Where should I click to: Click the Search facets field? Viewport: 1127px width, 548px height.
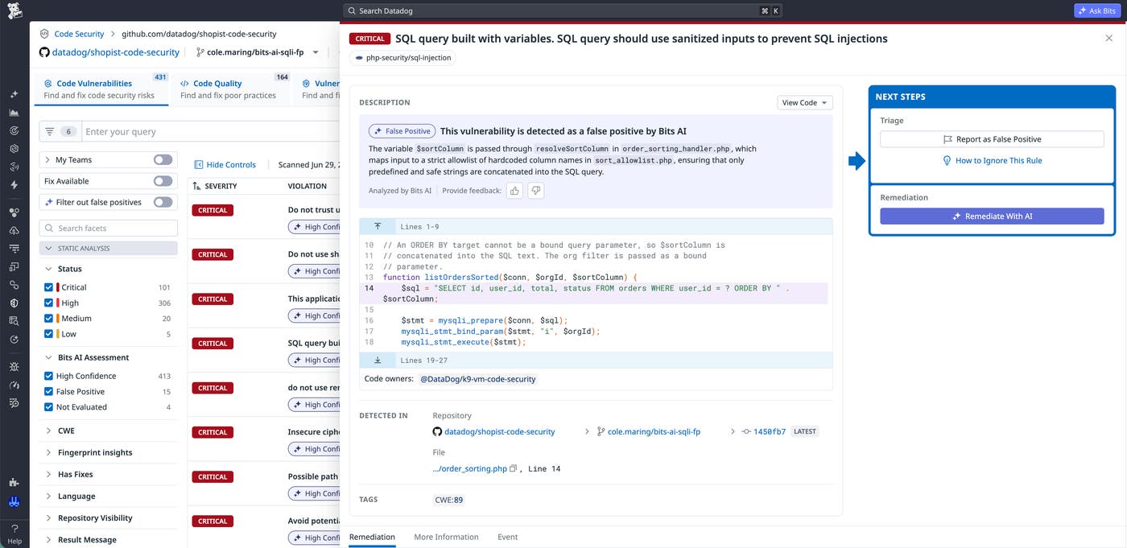(108, 229)
